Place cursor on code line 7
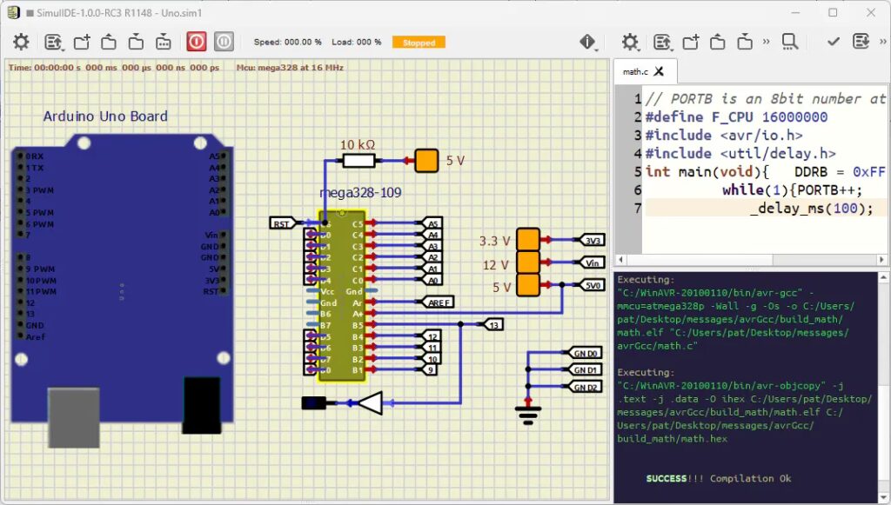891x505 pixels. pyautogui.click(x=809, y=208)
